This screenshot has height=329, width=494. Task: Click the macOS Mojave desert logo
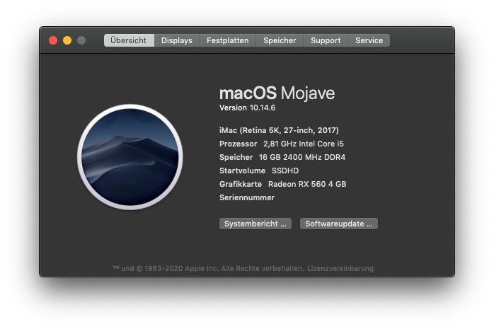[x=130, y=157]
